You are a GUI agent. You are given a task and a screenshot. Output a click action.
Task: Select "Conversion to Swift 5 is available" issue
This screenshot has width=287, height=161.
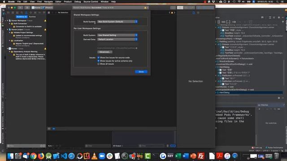[x=29, y=26]
